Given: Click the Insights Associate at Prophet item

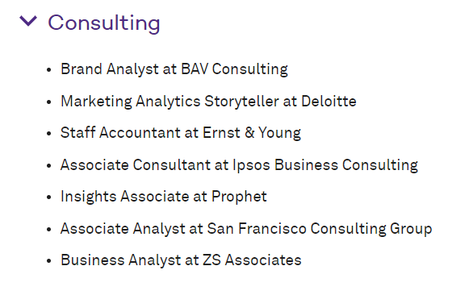Looking at the screenshot, I should [x=164, y=197].
